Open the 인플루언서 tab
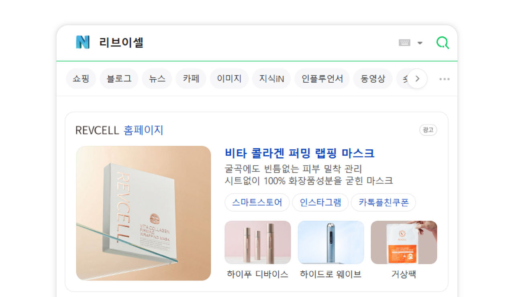The height and width of the screenshot is (297, 514). (x=322, y=79)
